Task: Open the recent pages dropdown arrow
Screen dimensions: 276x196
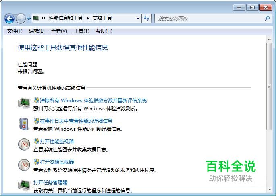Action: 29,19
